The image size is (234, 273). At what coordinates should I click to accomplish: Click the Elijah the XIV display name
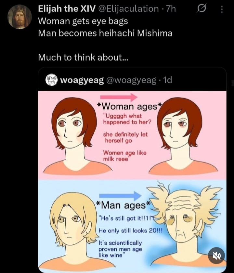[x=67, y=9]
